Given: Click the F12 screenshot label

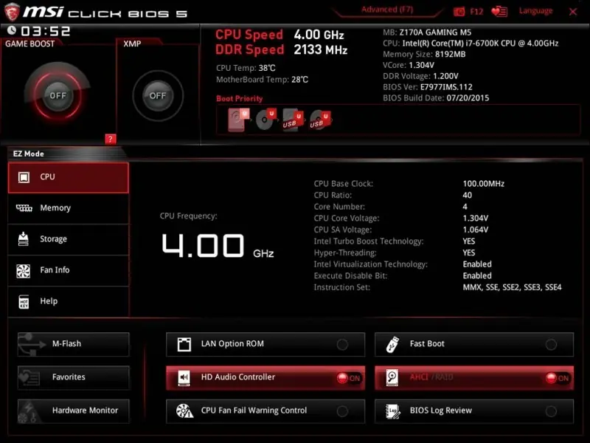Looking at the screenshot, I should click(476, 12).
